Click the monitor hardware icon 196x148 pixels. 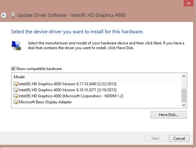point(16,46)
